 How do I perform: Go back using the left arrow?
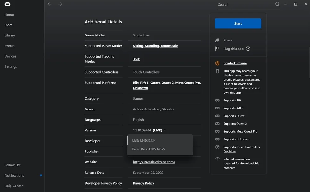click(x=50, y=4)
